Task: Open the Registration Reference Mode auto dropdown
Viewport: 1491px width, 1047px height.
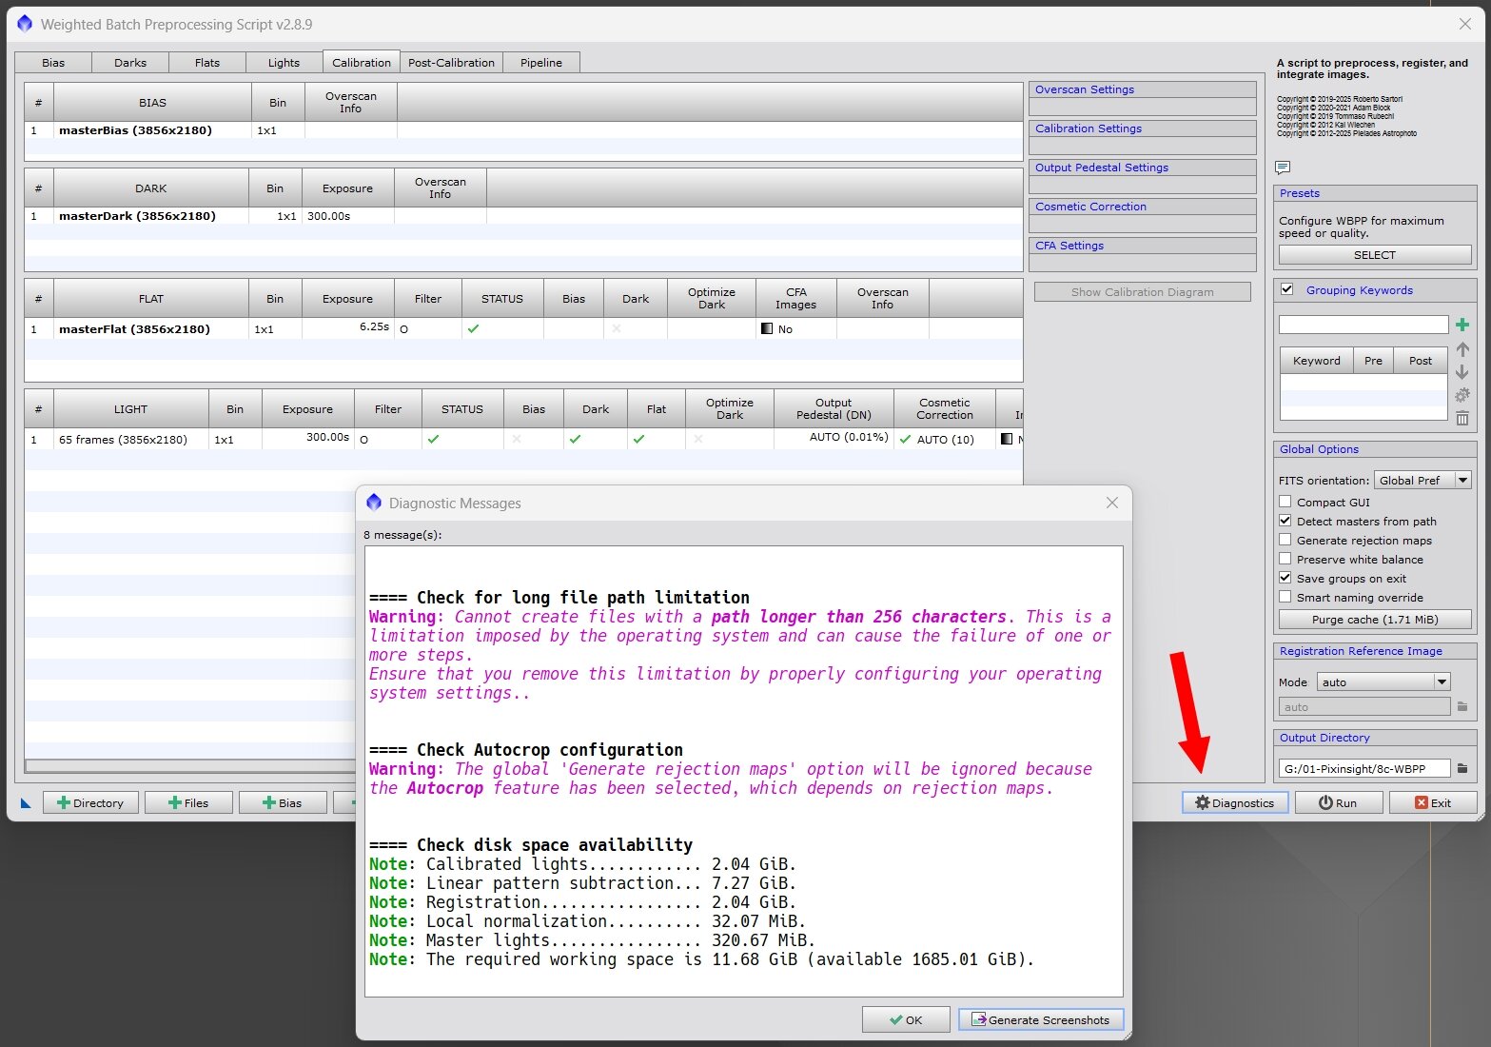Action: tap(1383, 682)
